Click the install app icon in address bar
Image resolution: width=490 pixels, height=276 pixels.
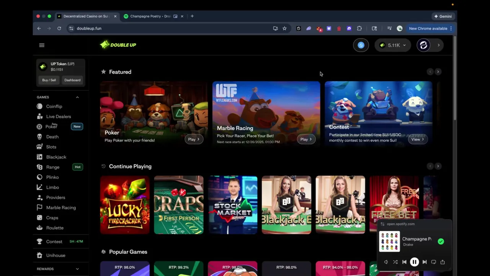[x=275, y=28]
